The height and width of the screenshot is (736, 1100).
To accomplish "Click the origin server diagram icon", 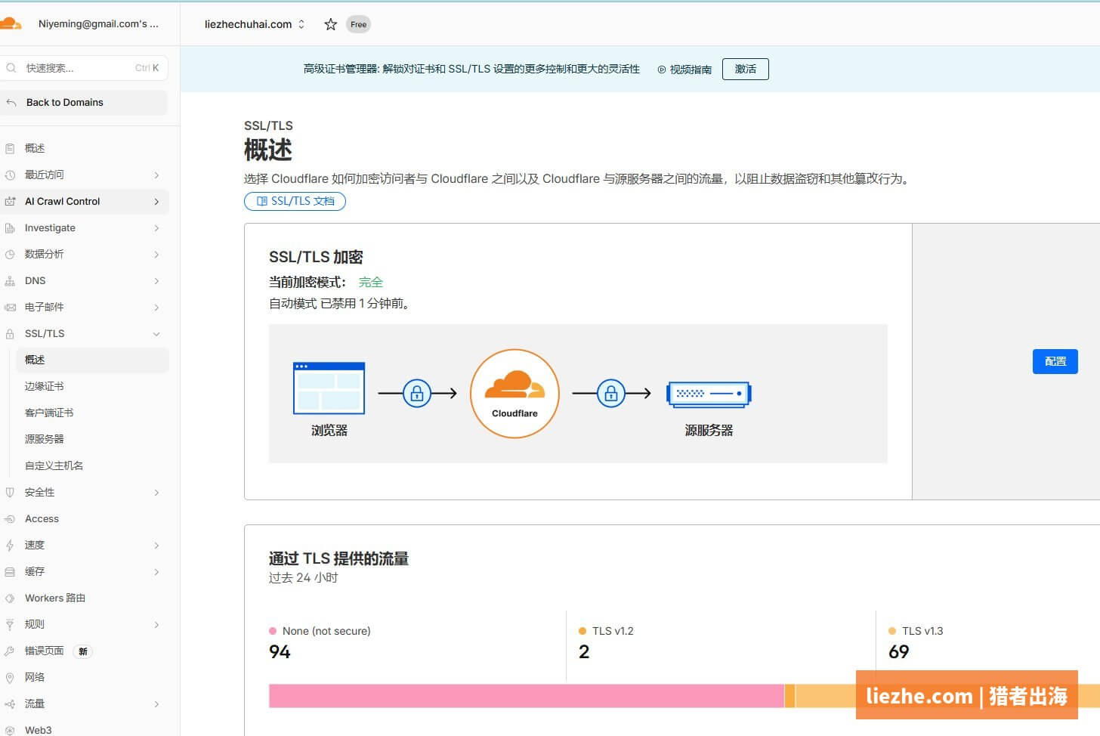I will [709, 394].
